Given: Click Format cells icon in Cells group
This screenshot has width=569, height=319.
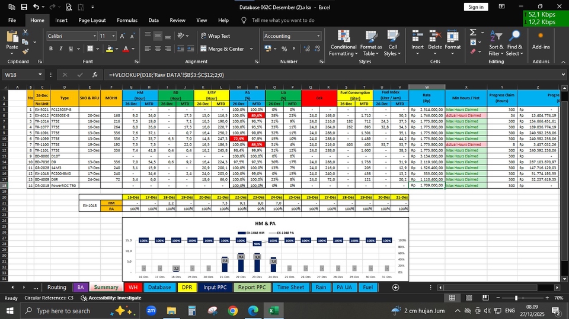Looking at the screenshot, I should pyautogui.click(x=452, y=37).
